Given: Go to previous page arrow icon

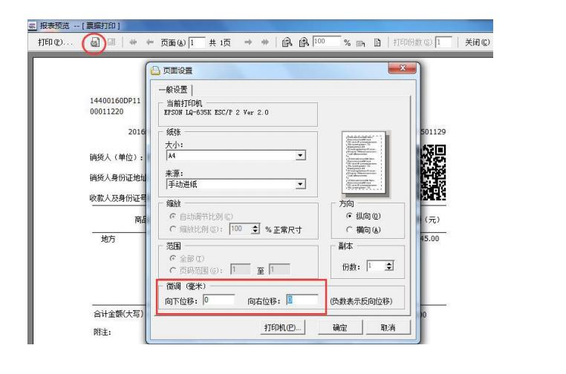Looking at the screenshot, I should tap(150, 42).
